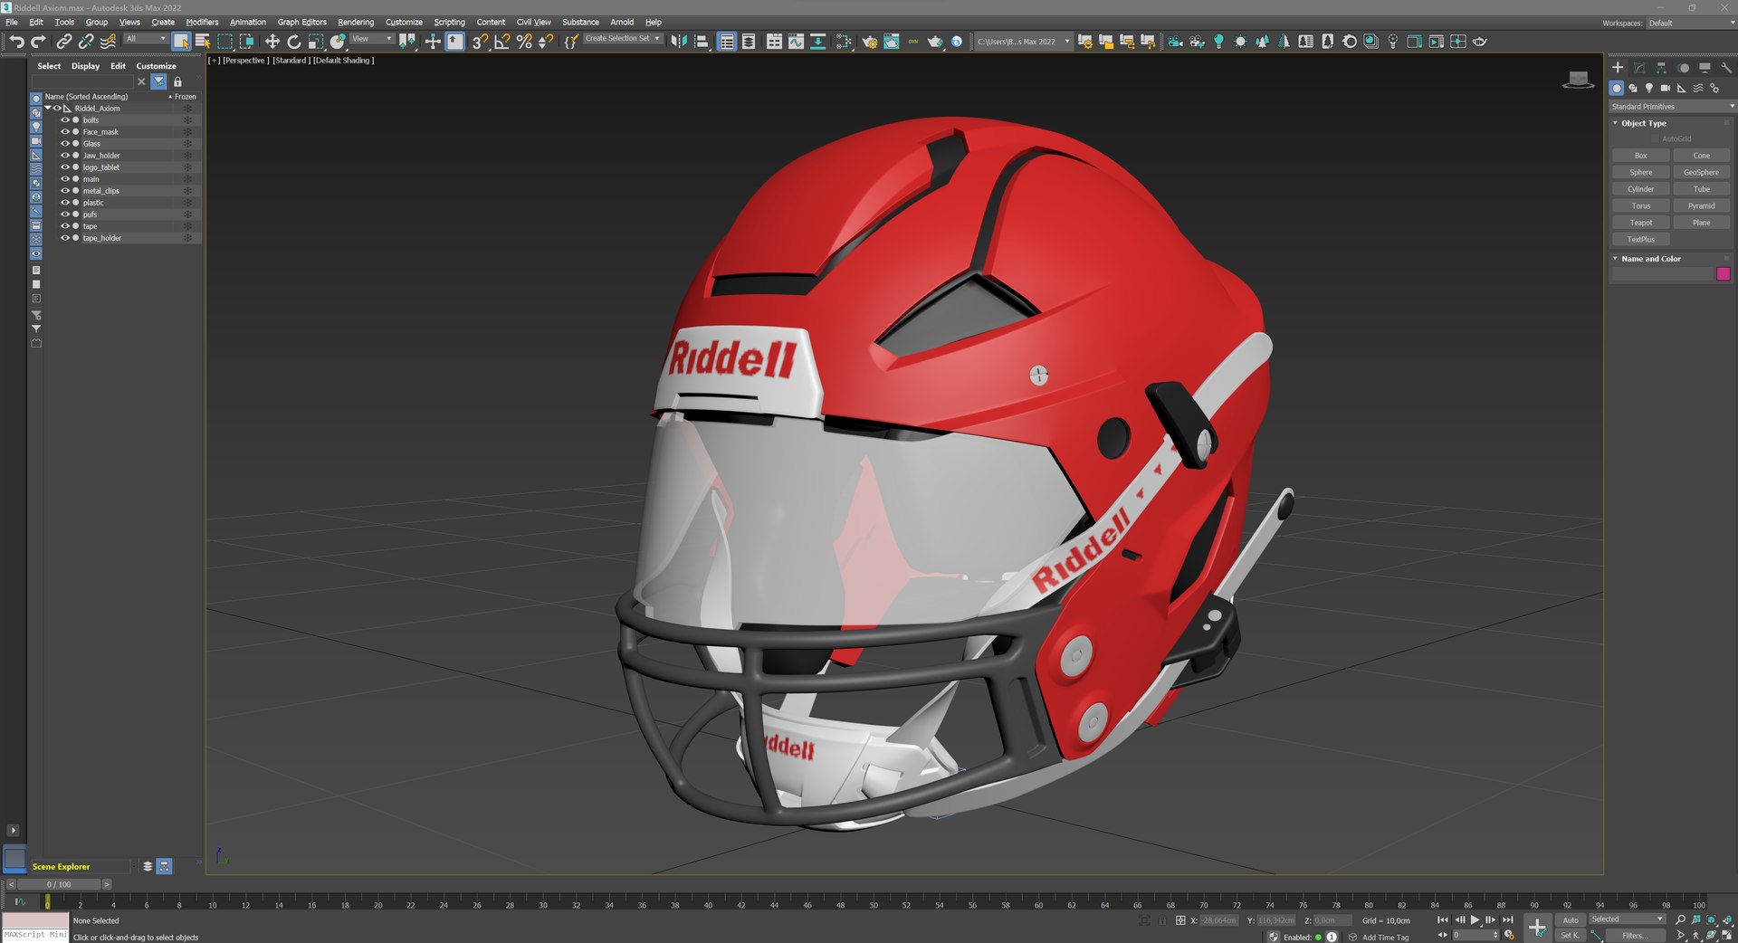Toggle 3D Snaps icon

[481, 42]
